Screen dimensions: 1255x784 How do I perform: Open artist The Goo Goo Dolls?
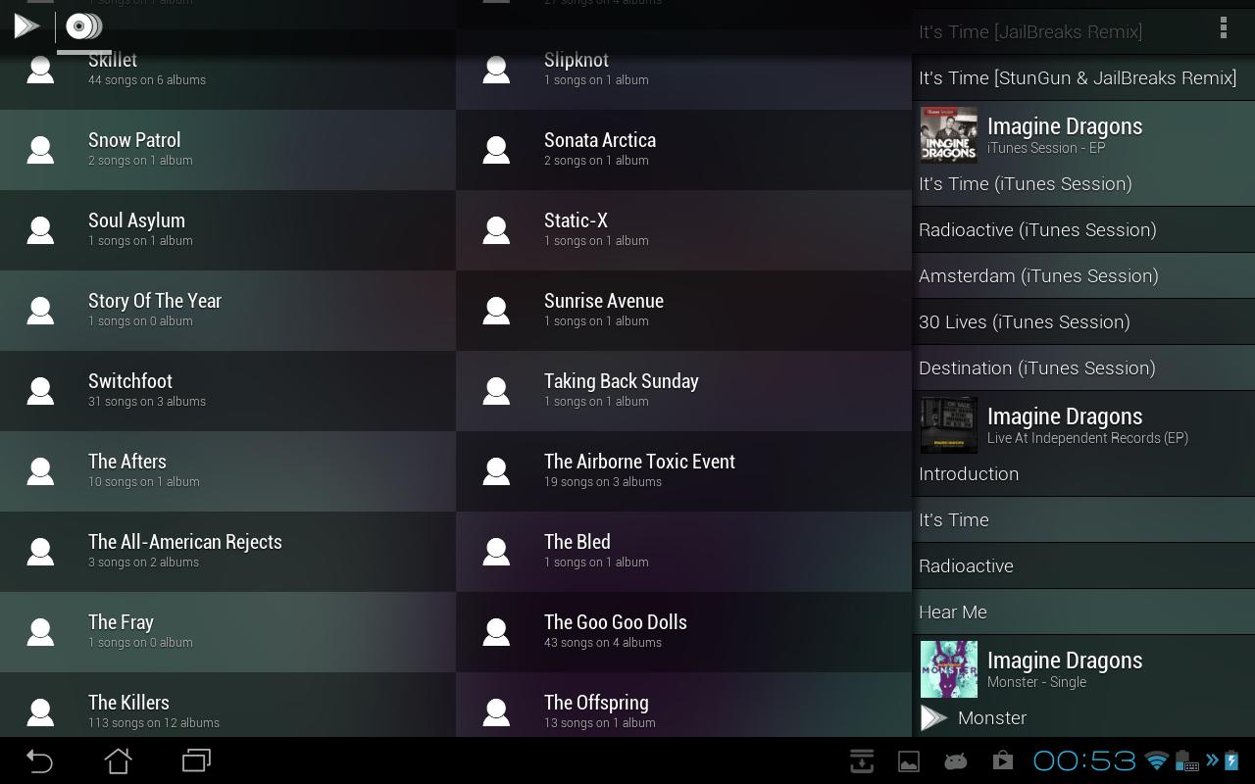pos(683,631)
